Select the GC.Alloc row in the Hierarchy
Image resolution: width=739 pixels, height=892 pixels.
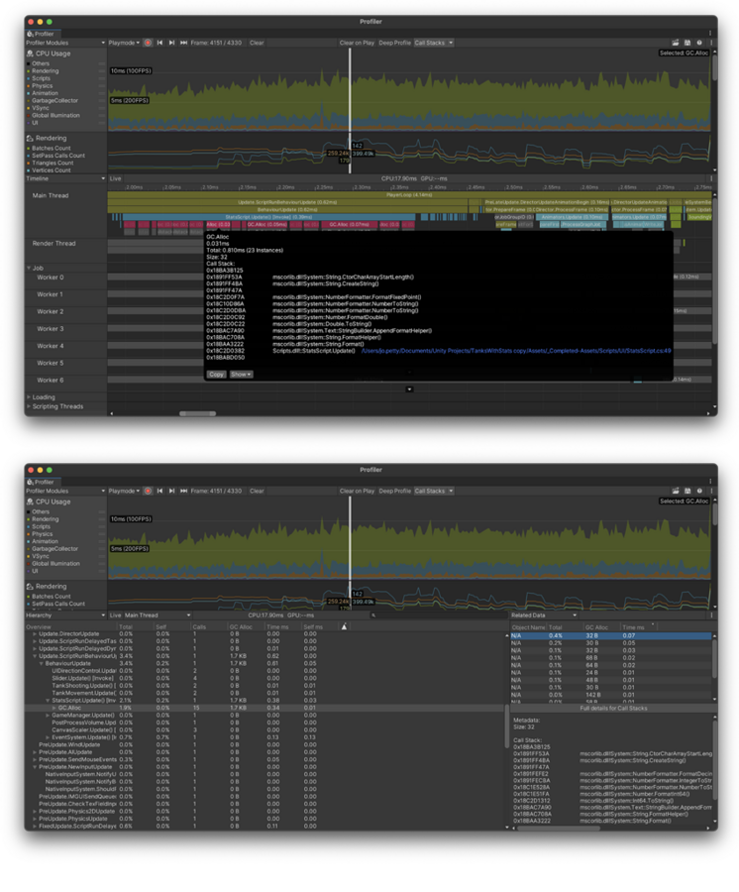click(69, 708)
